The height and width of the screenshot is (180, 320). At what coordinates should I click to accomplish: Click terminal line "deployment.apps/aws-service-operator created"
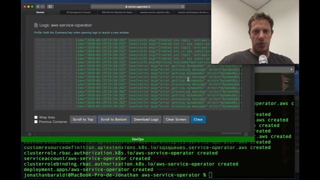coord(88,169)
